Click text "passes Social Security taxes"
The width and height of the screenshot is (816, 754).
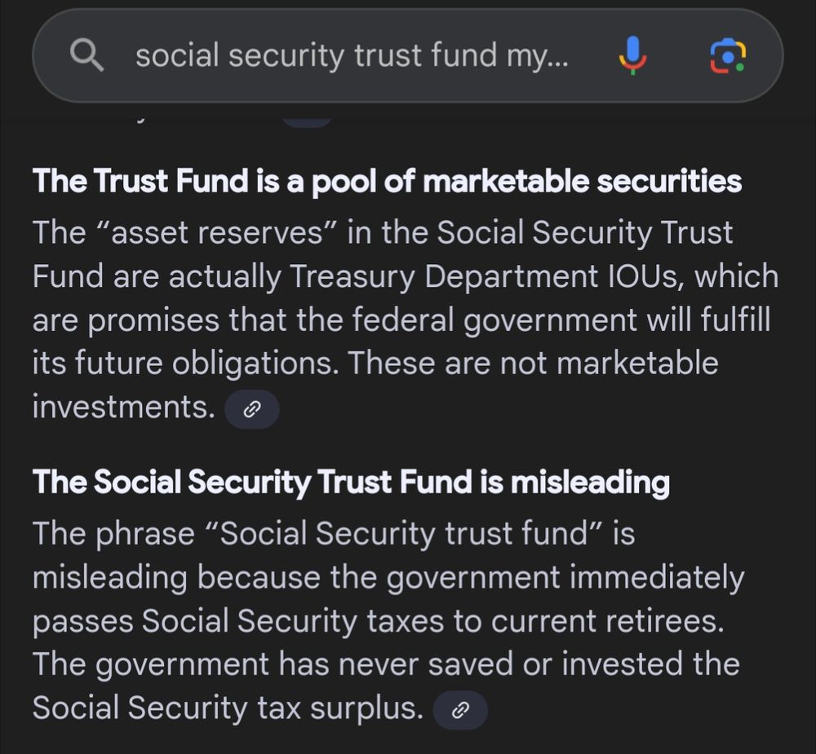pos(238,621)
